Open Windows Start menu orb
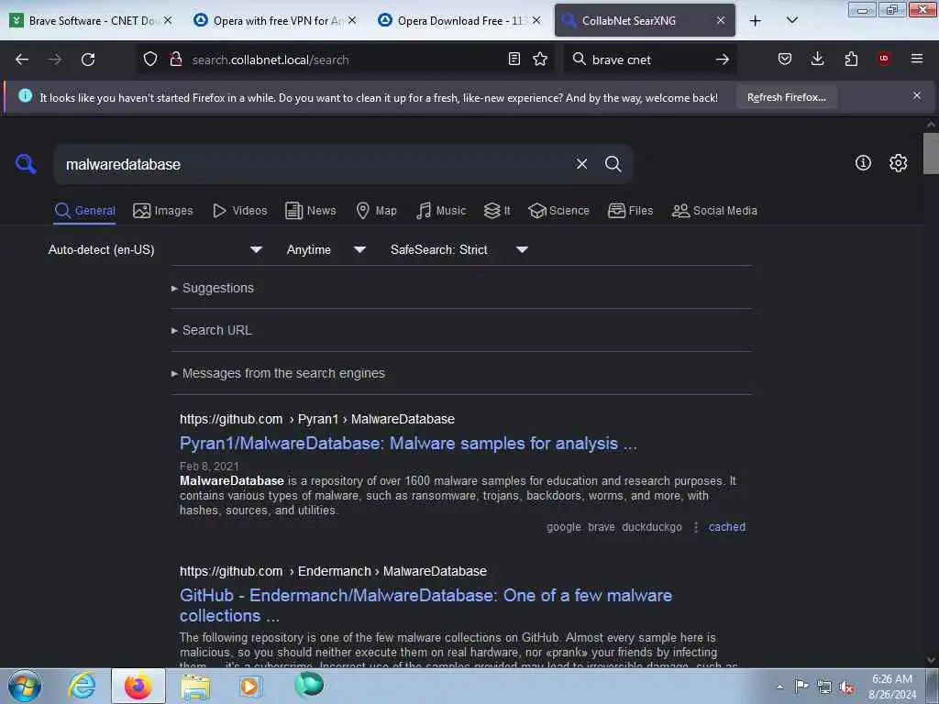This screenshot has width=939, height=704. point(25,686)
